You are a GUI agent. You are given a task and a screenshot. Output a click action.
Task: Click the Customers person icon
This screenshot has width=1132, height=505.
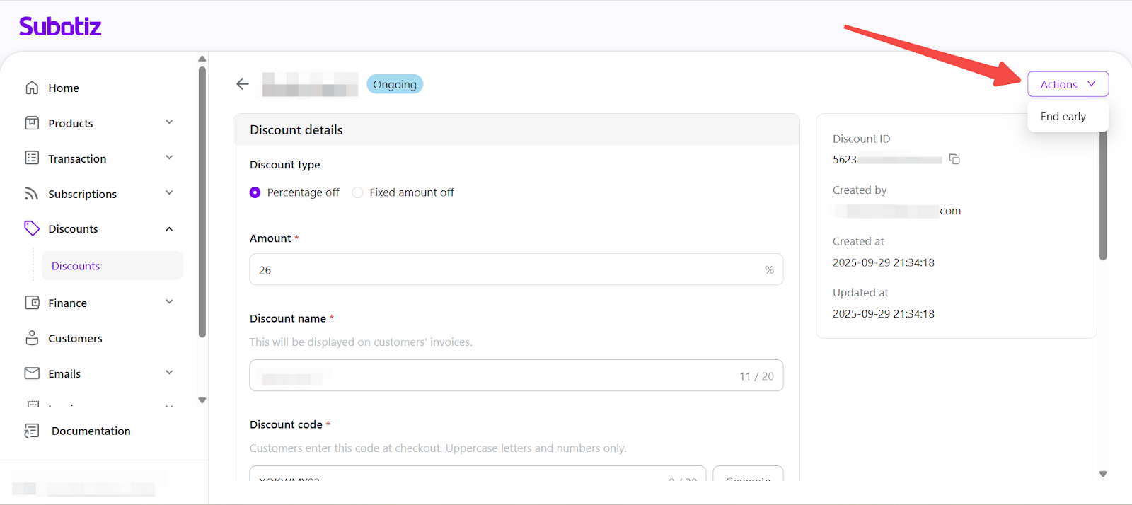(x=32, y=338)
